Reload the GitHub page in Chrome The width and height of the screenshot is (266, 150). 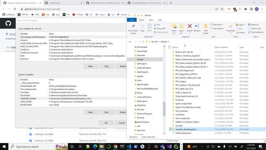[15, 9]
